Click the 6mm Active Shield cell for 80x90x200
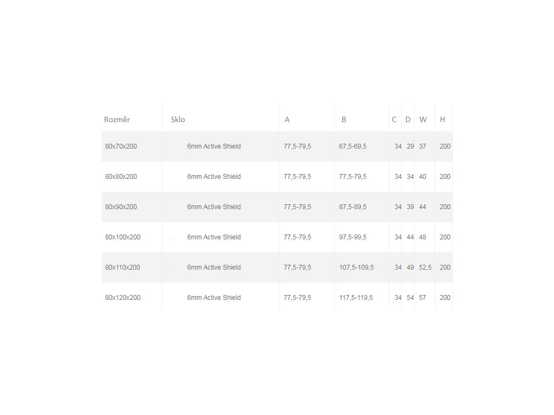The image size is (554, 415). [x=214, y=207]
